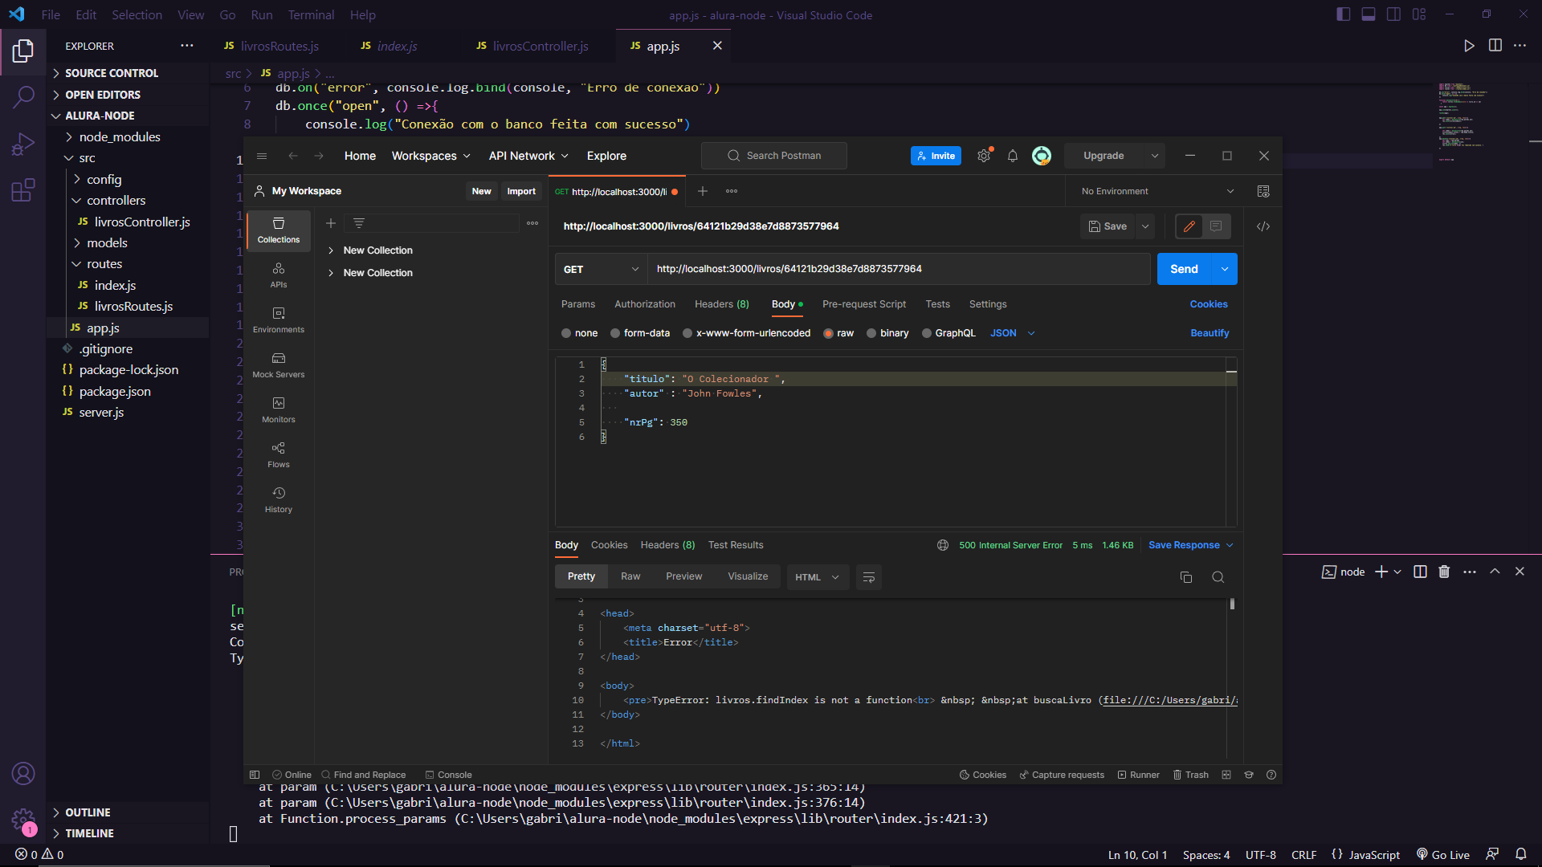Open Postman Monitors section
1542x867 pixels.
pos(279,410)
